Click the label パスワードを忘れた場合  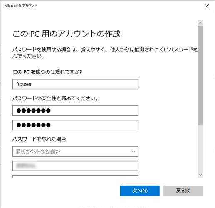pos(39,139)
